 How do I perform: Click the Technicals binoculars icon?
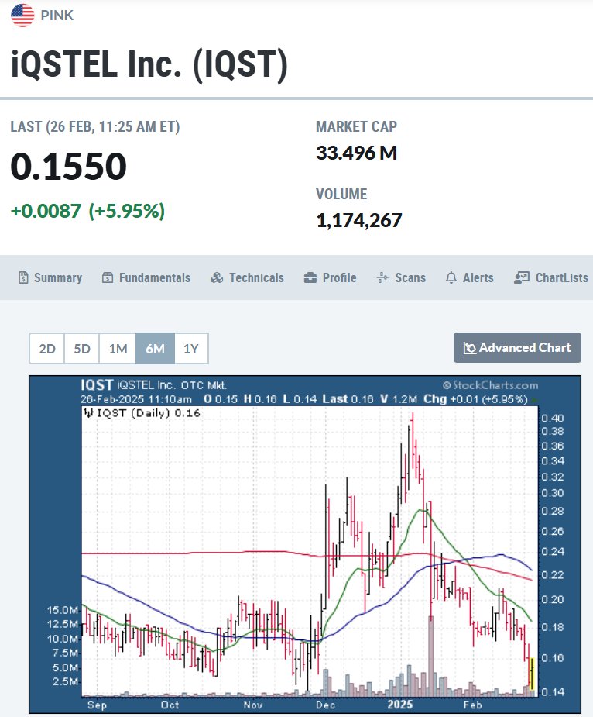click(217, 277)
